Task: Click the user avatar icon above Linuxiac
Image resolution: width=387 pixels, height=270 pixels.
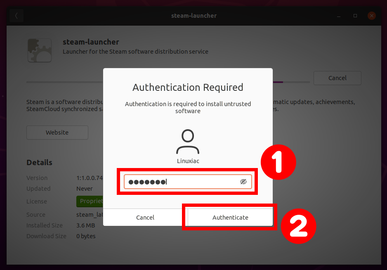Action: pyautogui.click(x=188, y=140)
